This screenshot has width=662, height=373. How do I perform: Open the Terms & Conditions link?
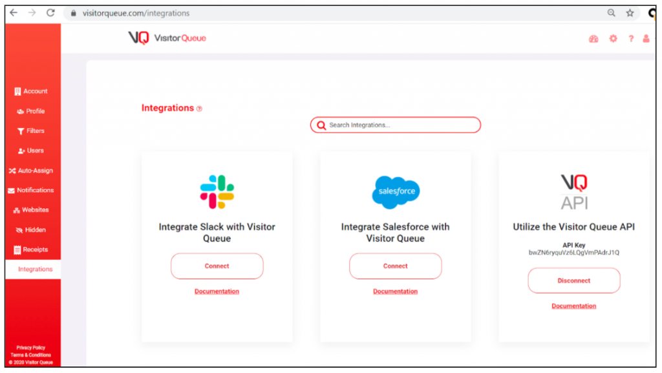click(31, 355)
